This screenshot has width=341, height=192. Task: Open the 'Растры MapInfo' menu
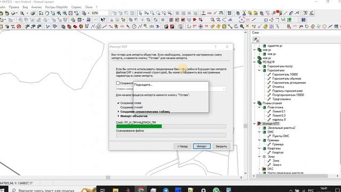56,7
